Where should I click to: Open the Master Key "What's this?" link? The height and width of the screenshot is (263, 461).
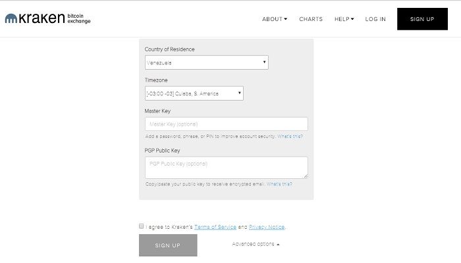pyautogui.click(x=290, y=137)
